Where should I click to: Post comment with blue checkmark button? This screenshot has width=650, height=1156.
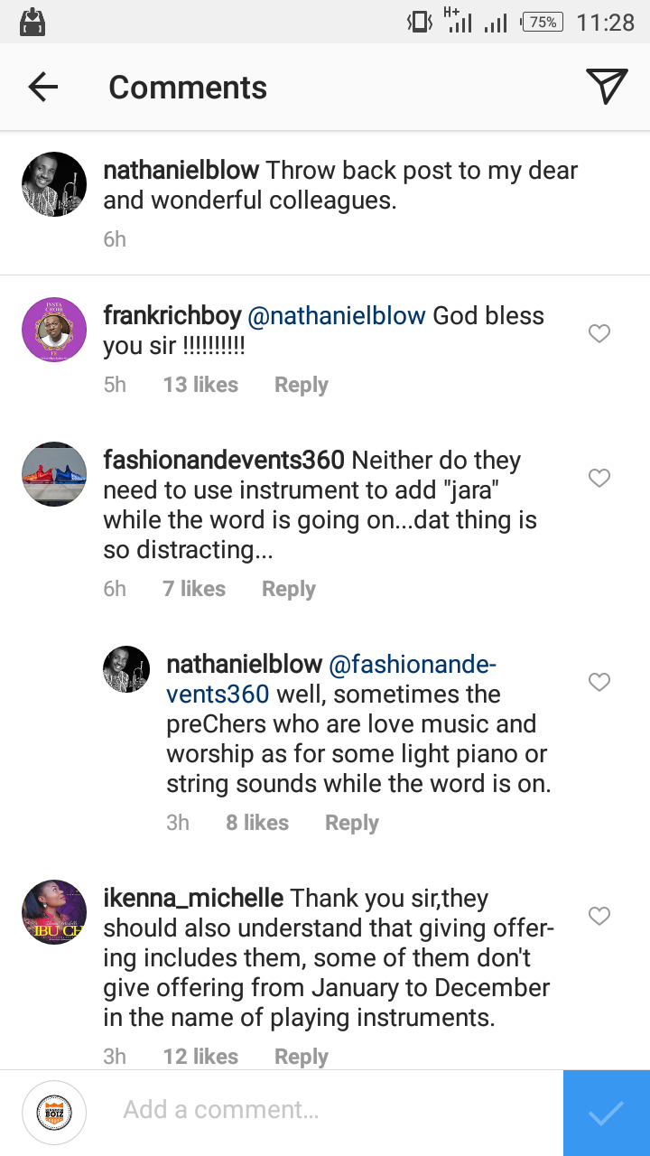pyautogui.click(x=606, y=1113)
